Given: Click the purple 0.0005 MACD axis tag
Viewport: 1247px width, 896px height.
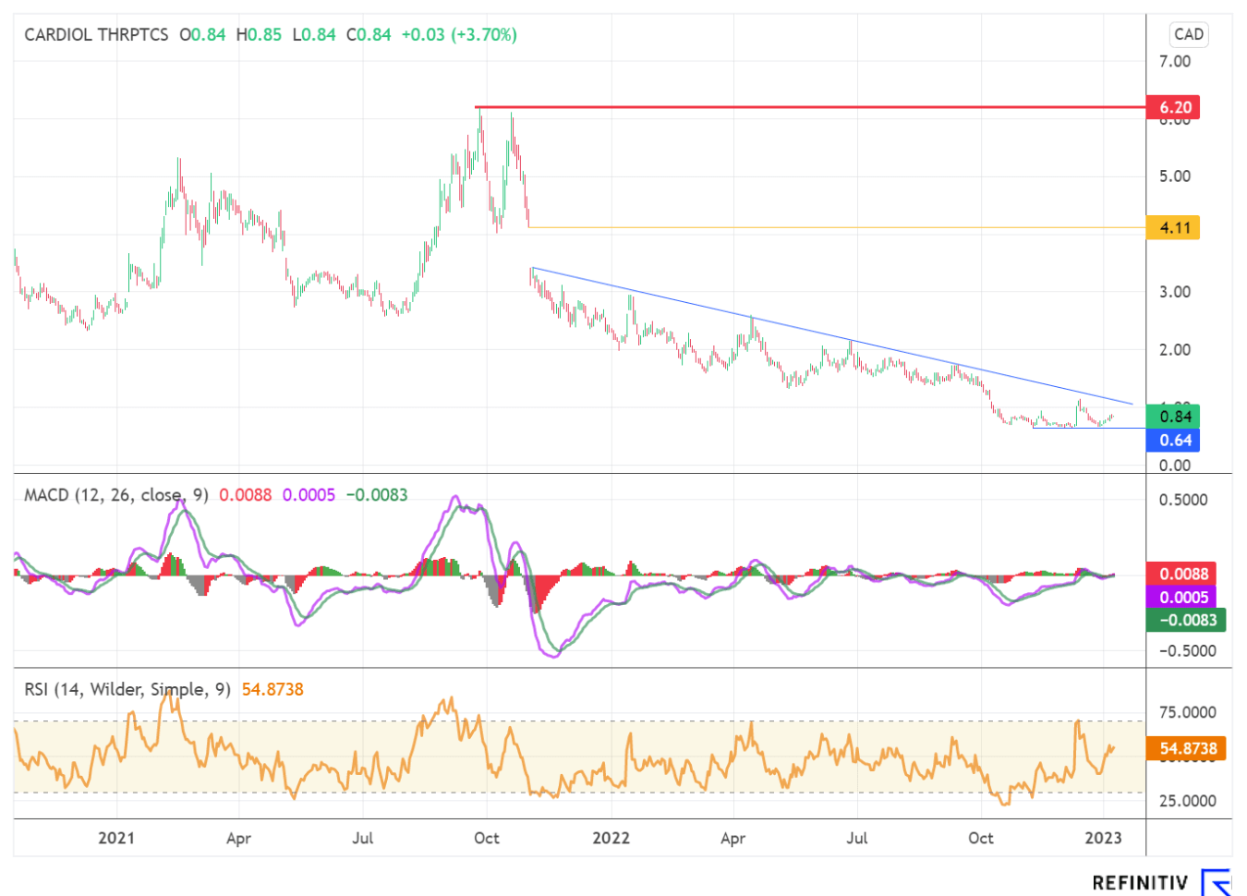Looking at the screenshot, I should tap(1182, 597).
